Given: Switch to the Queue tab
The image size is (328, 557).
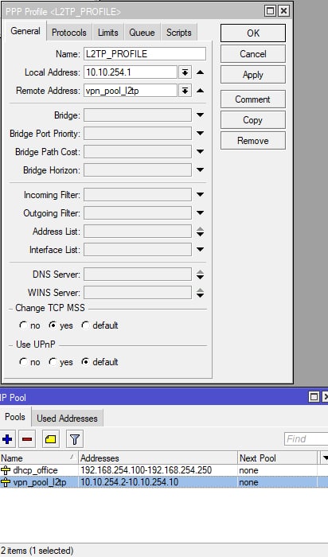Looking at the screenshot, I should pyautogui.click(x=142, y=33).
